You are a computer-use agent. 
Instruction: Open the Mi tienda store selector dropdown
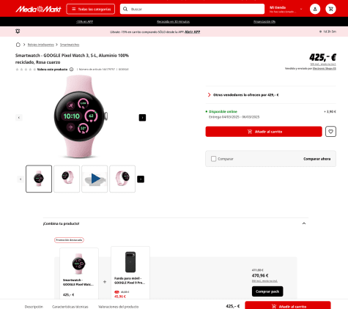tap(286, 10)
